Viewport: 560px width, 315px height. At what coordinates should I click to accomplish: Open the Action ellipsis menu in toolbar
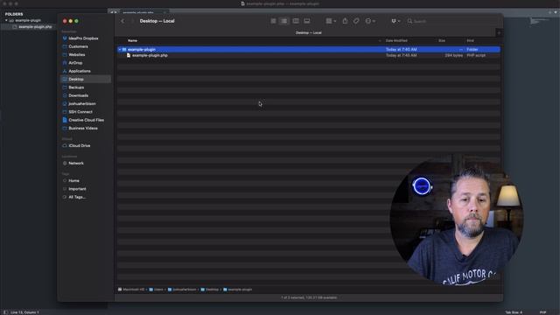tap(370, 21)
